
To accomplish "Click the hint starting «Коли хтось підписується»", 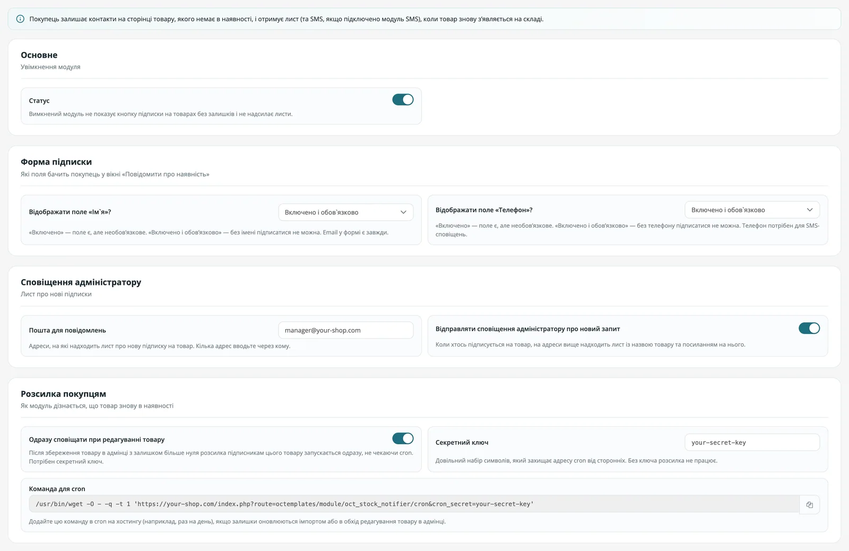I will (590, 345).
